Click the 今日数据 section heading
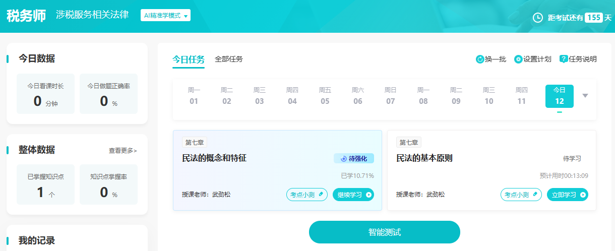The height and width of the screenshot is (251, 615). tap(37, 58)
